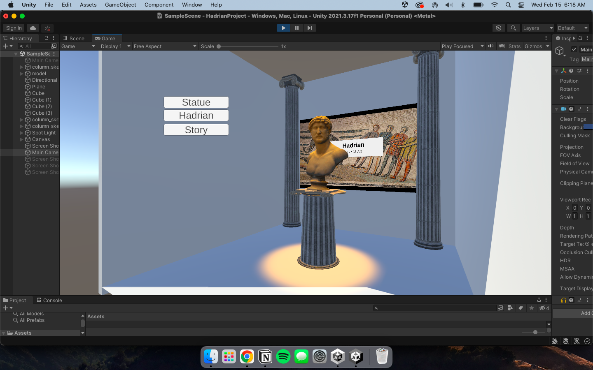593x370 pixels.
Task: Open the global search magnifier
Action: point(513,28)
